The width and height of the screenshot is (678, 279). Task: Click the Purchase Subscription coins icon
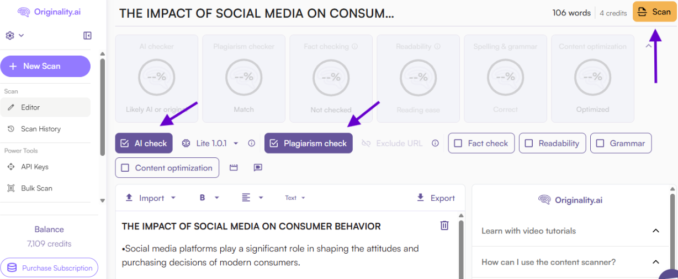(12, 268)
